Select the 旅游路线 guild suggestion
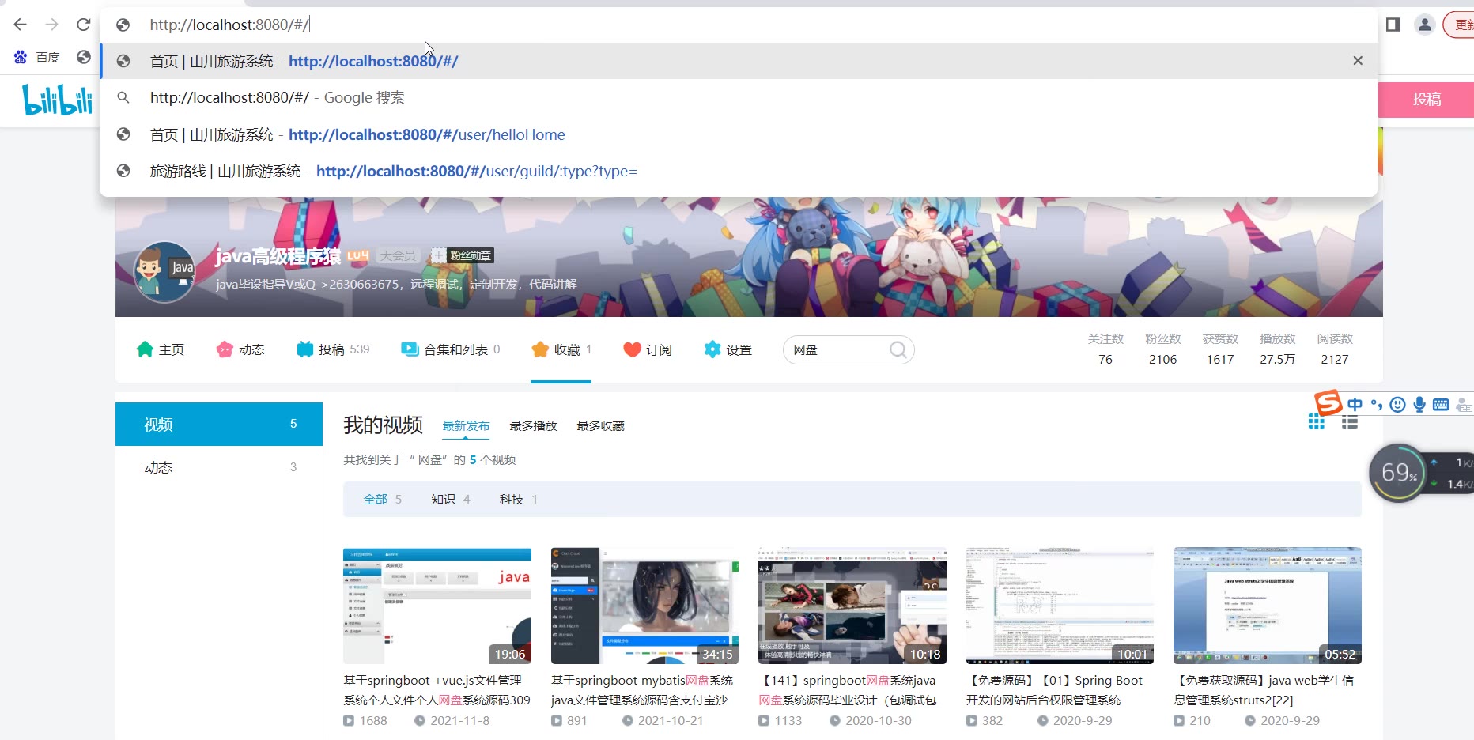This screenshot has width=1474, height=740. (739, 171)
